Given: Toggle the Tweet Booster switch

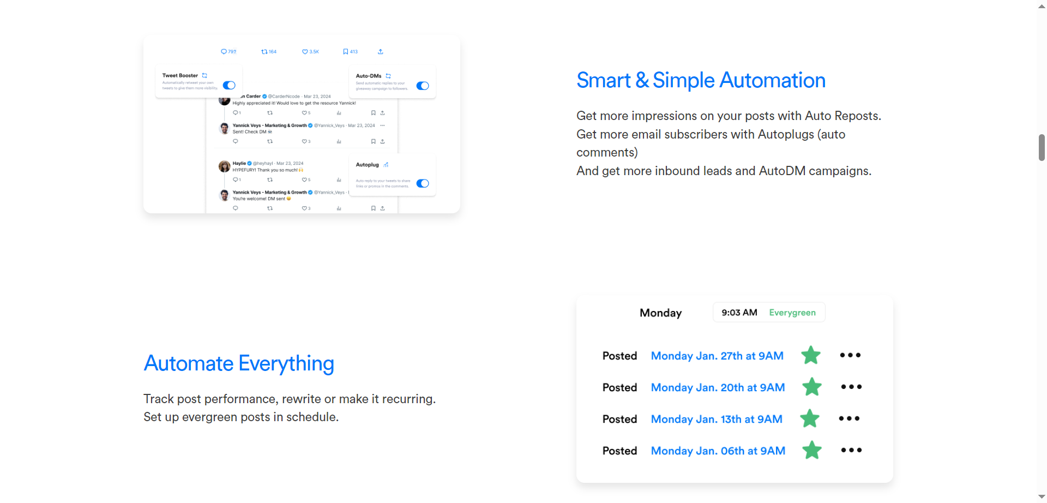Looking at the screenshot, I should (229, 85).
